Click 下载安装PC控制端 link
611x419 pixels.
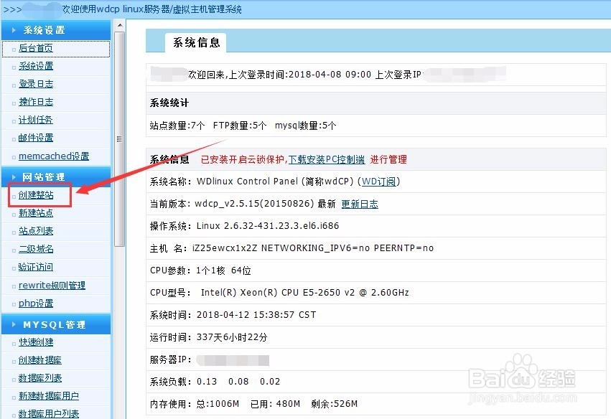327,159
